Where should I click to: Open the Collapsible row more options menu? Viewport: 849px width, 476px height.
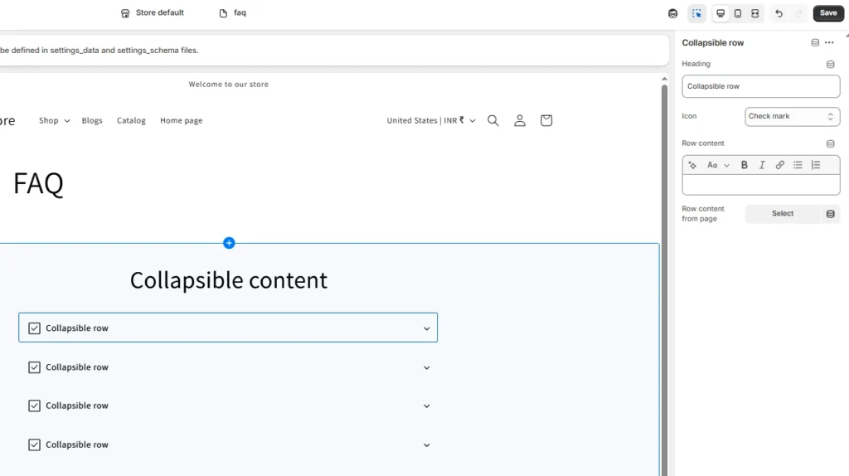829,43
